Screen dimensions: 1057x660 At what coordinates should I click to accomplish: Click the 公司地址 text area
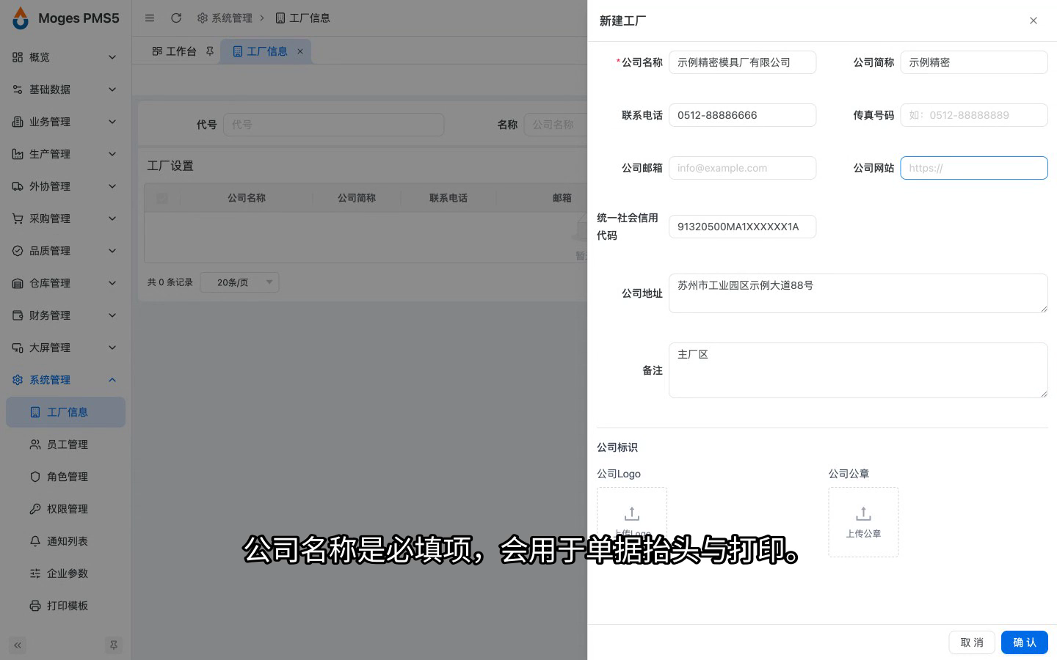tap(858, 293)
